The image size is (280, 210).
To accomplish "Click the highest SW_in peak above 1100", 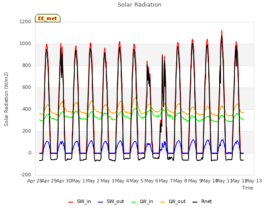I will [x=222, y=31].
